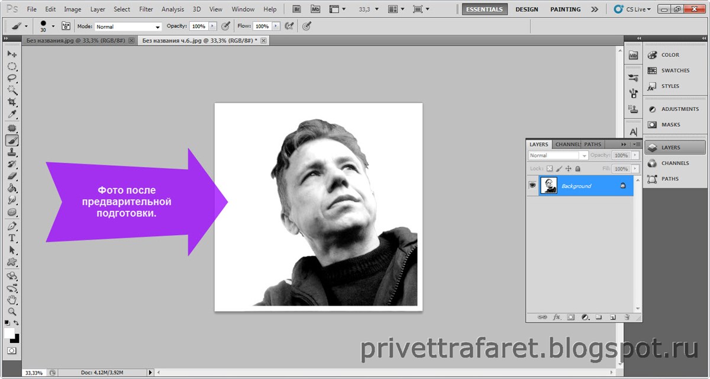Switch to Painting workspace

pos(565,9)
